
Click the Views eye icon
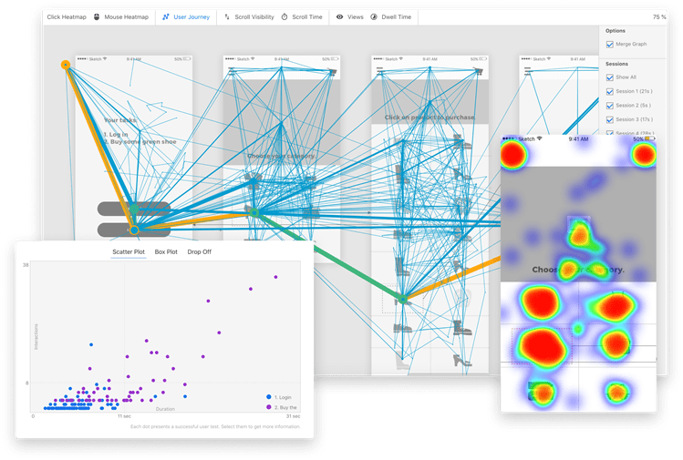click(339, 16)
